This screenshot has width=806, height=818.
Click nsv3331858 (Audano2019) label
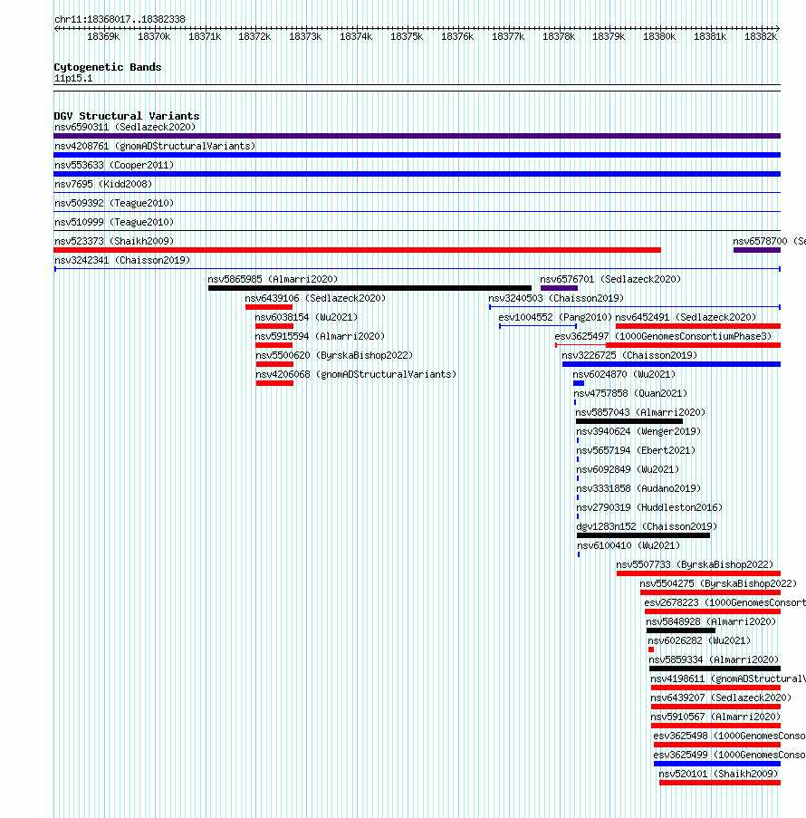click(639, 489)
